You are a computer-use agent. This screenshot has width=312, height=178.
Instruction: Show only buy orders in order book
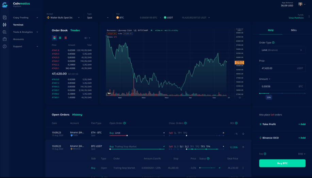click(x=60, y=38)
